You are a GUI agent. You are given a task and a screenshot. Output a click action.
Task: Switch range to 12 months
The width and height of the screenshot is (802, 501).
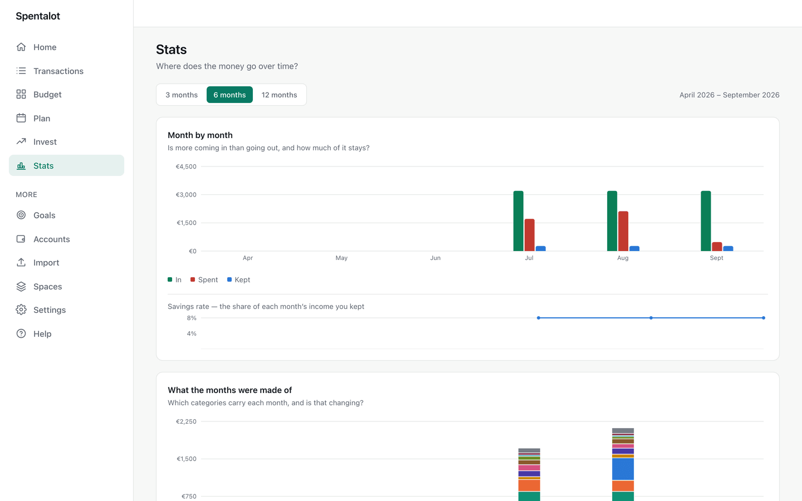(x=279, y=95)
